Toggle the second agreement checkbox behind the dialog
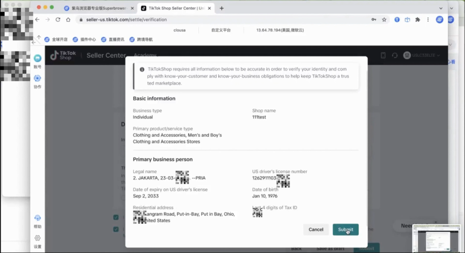This screenshot has height=253, width=465. point(116,229)
